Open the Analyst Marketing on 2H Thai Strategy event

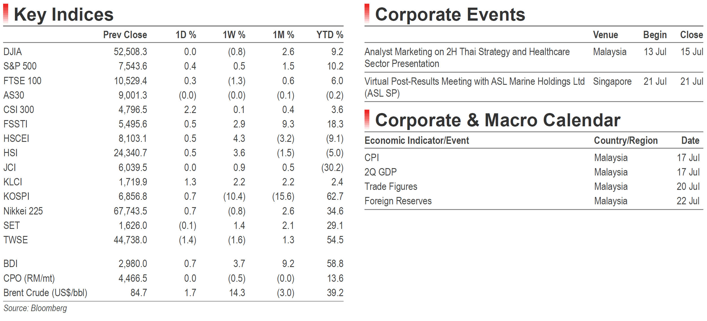467,58
